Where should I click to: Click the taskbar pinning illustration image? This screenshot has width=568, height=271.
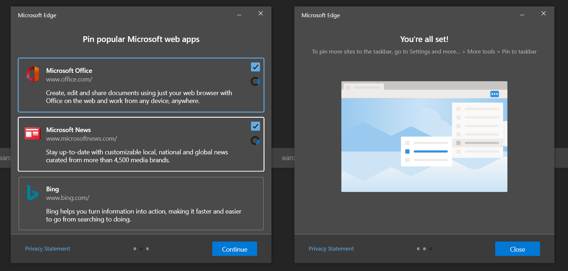[x=424, y=136]
